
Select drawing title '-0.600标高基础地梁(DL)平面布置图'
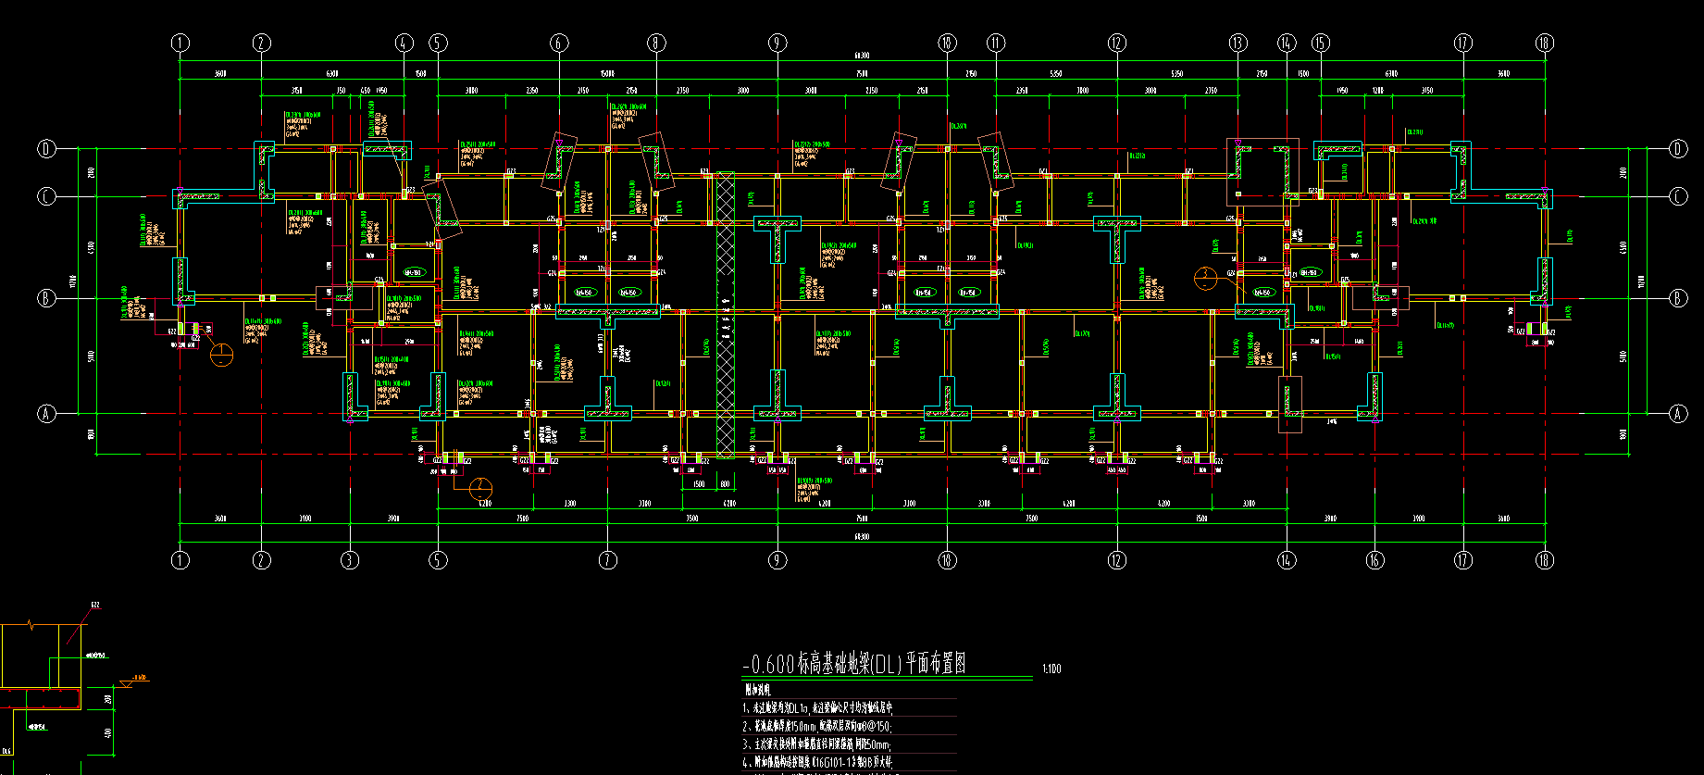pyautogui.click(x=855, y=663)
